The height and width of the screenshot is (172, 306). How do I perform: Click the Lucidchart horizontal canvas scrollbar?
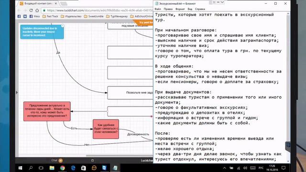120,156
